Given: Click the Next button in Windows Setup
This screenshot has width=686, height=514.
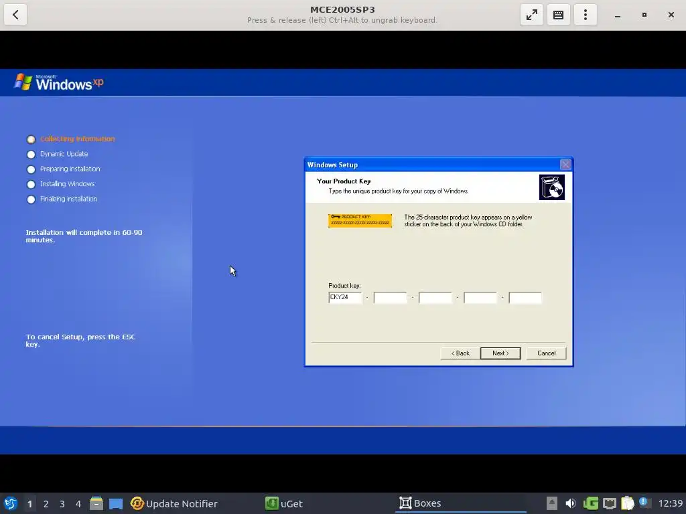Looking at the screenshot, I should (500, 353).
